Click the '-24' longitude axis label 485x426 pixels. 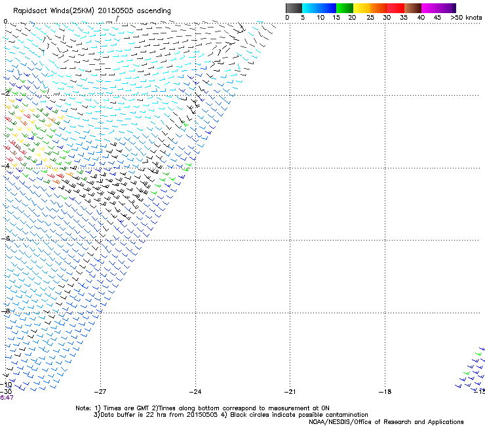(195, 392)
